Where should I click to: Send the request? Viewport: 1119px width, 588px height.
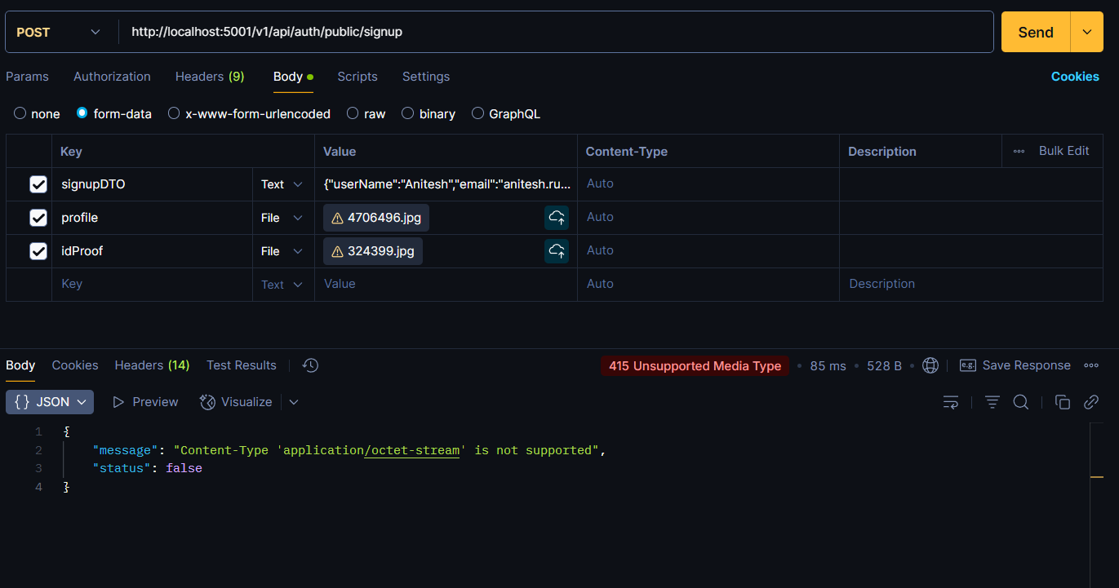pyautogui.click(x=1036, y=32)
